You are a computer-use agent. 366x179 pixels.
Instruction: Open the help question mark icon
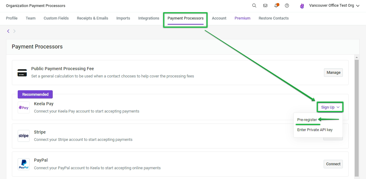tap(287, 5)
